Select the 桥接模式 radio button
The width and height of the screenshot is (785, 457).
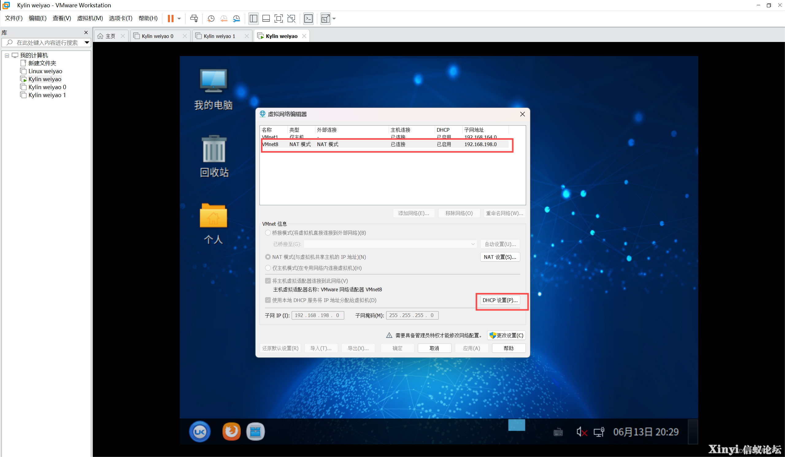tap(268, 233)
